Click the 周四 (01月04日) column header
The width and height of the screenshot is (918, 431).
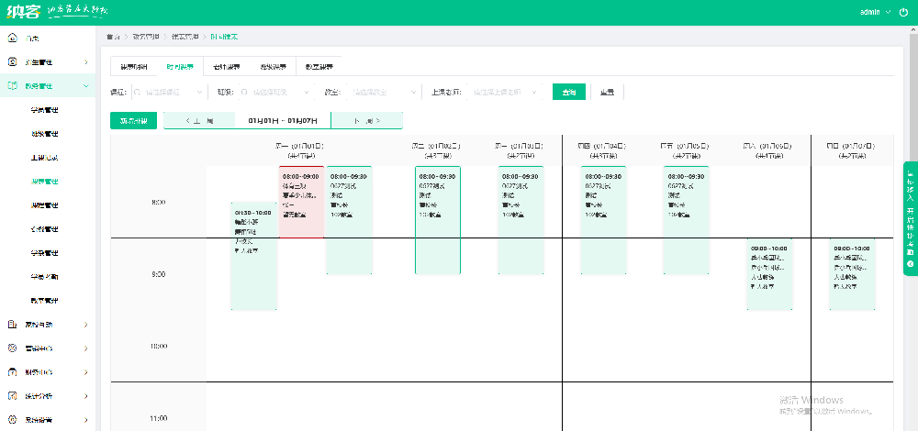click(x=603, y=150)
